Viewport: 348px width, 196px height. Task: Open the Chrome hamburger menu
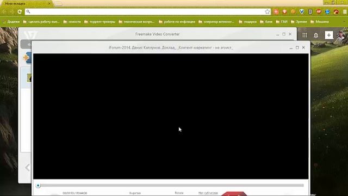pos(345,11)
